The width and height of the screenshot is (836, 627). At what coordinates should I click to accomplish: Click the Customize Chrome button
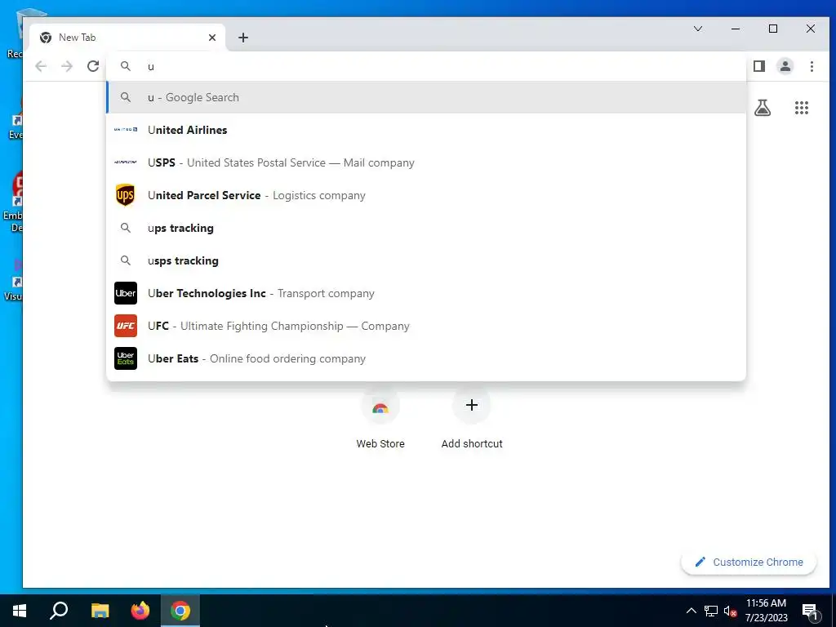tap(749, 562)
